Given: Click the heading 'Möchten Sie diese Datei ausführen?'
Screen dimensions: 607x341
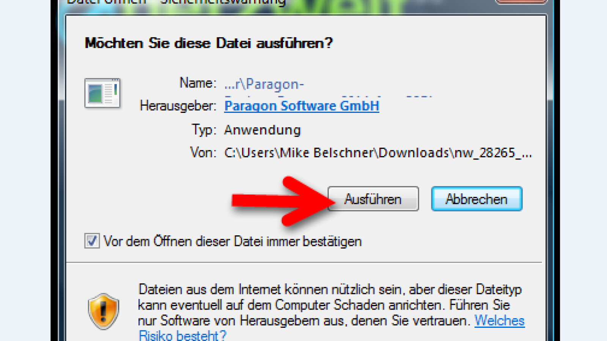Looking at the screenshot, I should pyautogui.click(x=209, y=43).
